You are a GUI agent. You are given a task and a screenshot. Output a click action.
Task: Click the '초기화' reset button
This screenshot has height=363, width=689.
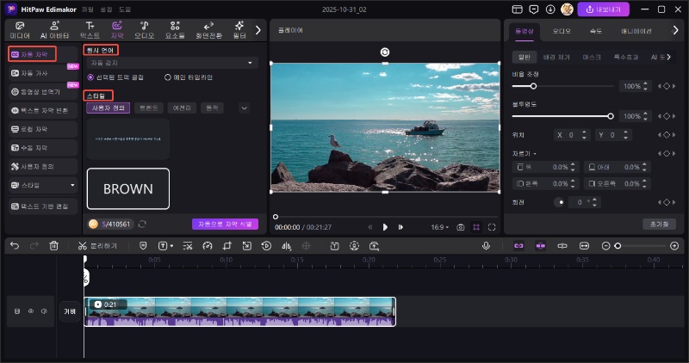pyautogui.click(x=660, y=224)
